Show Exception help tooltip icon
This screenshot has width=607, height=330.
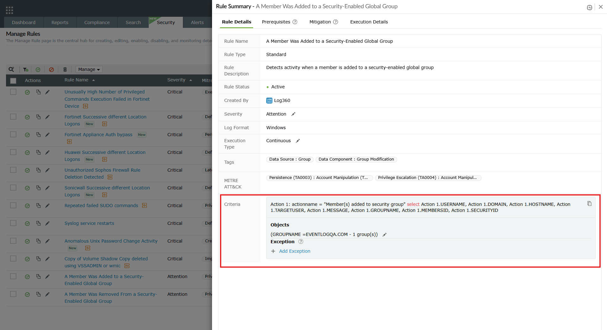[301, 242]
